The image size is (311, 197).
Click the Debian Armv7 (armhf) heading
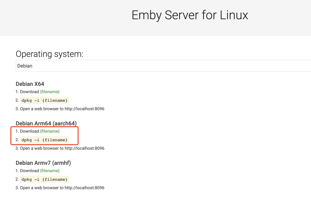(43, 163)
